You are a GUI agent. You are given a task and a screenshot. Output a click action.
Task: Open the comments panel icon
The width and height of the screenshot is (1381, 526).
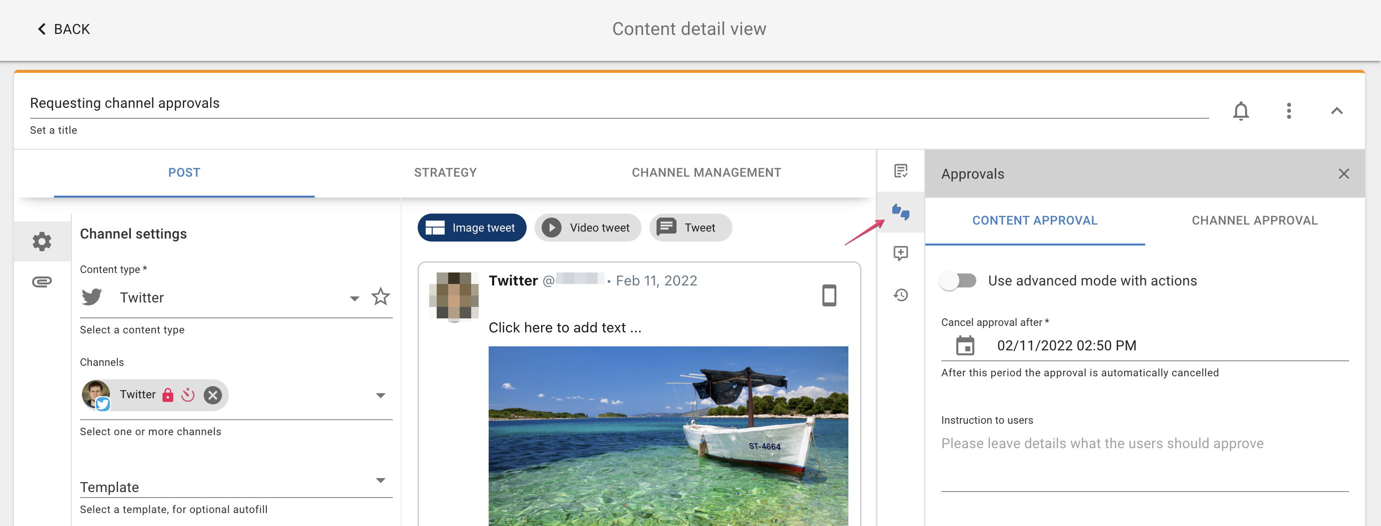(x=900, y=254)
